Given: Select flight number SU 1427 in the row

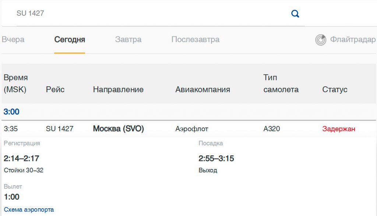Looking at the screenshot, I should point(59,129).
